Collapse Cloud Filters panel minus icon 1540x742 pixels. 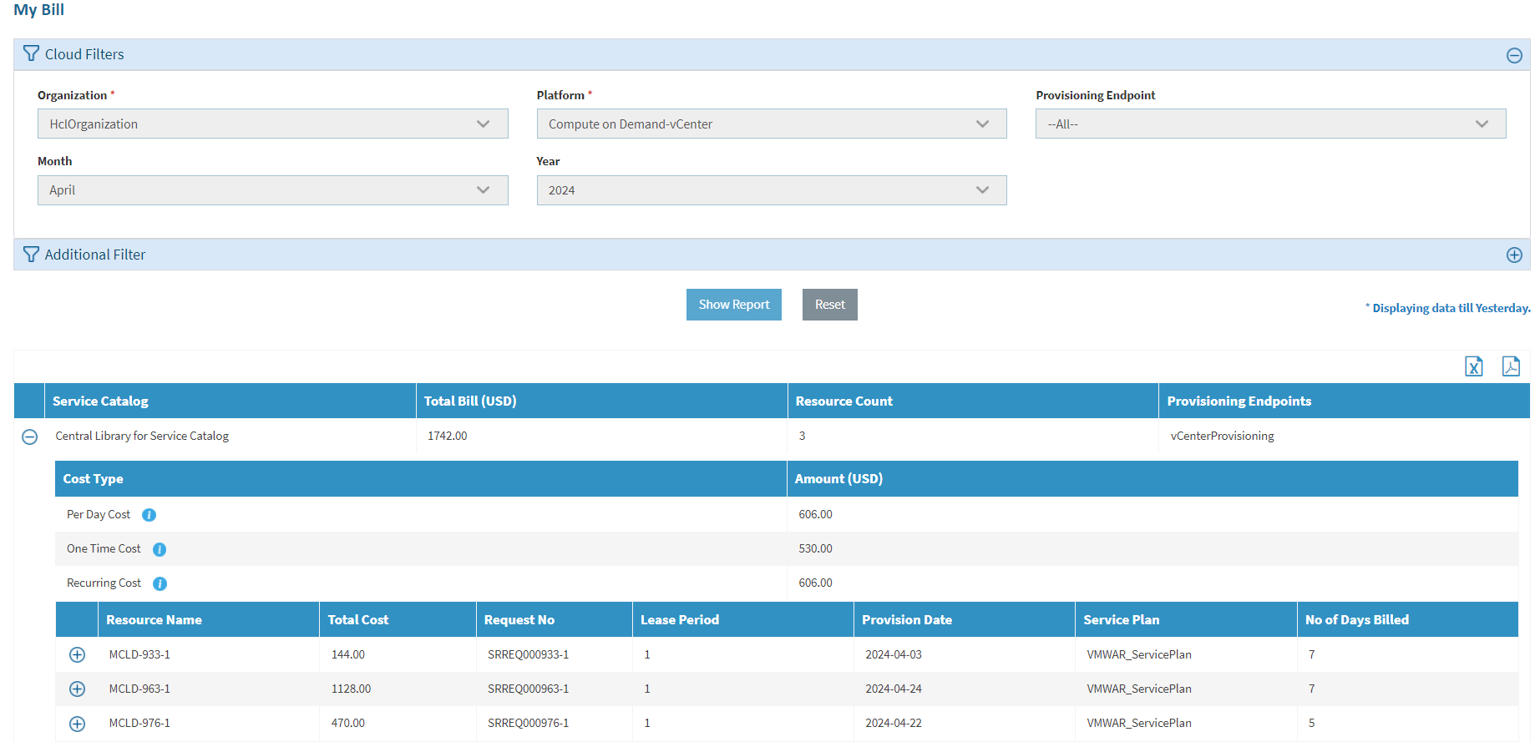coord(1514,55)
